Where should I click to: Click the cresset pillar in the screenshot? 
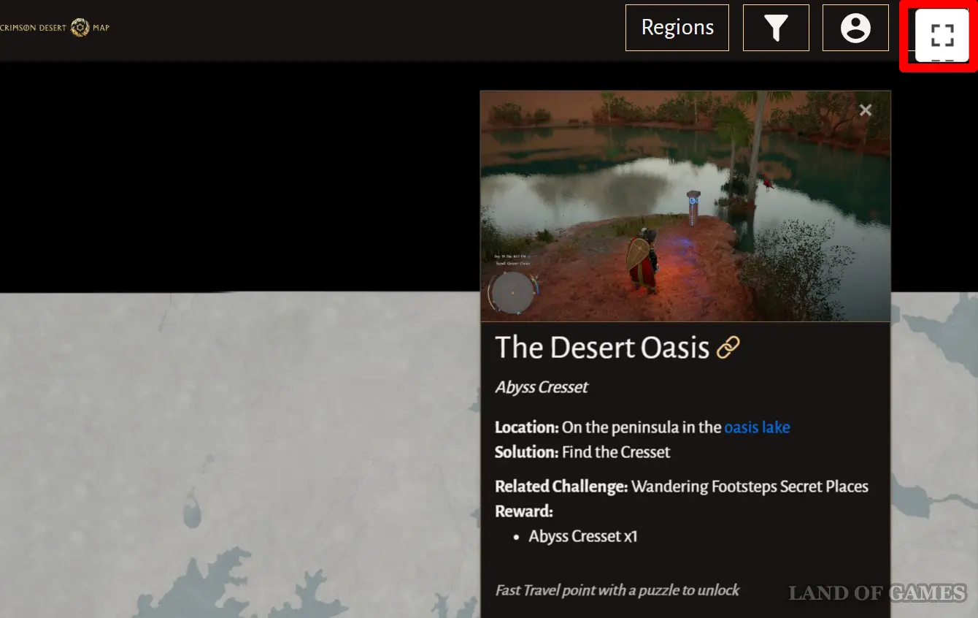pyautogui.click(x=693, y=209)
